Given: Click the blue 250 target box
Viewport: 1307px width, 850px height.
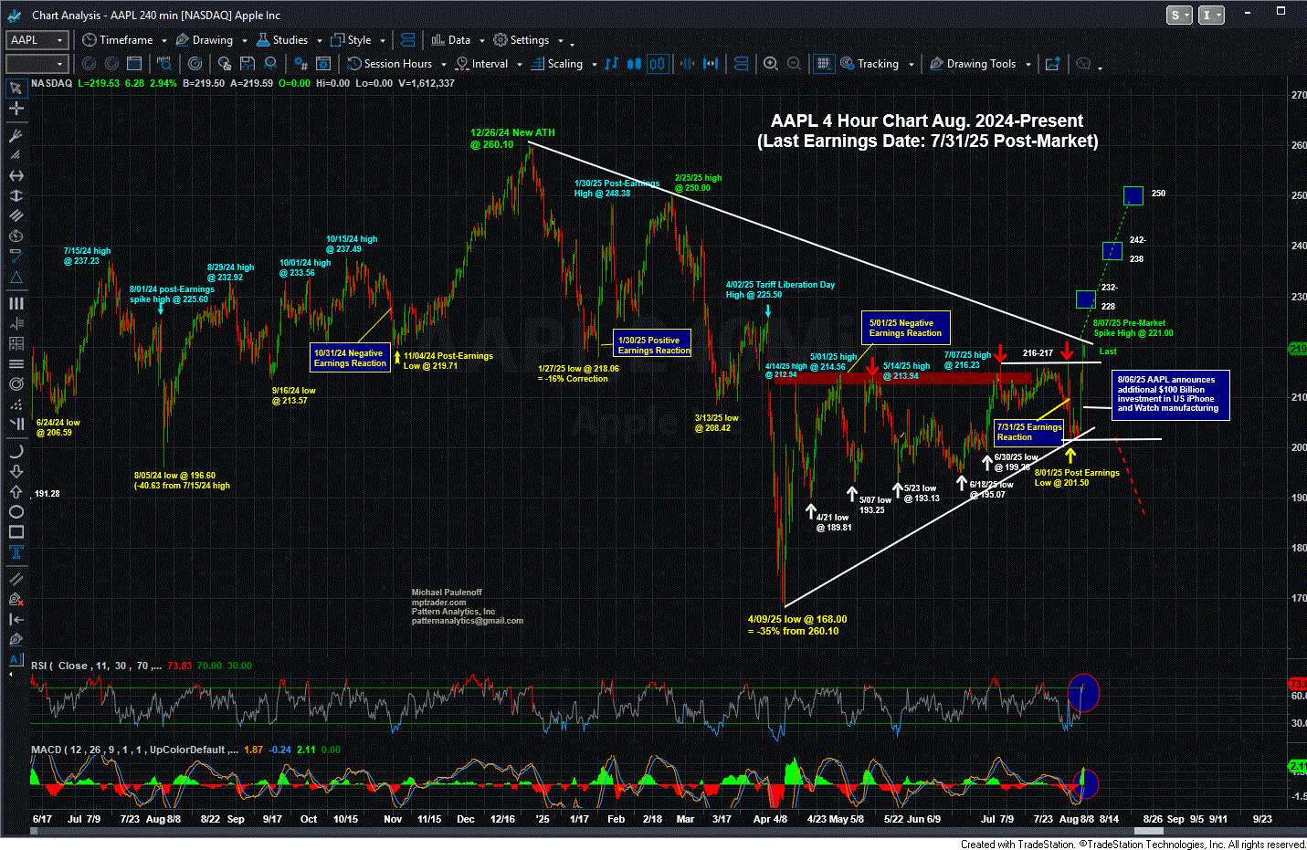Looking at the screenshot, I should coord(1133,194).
